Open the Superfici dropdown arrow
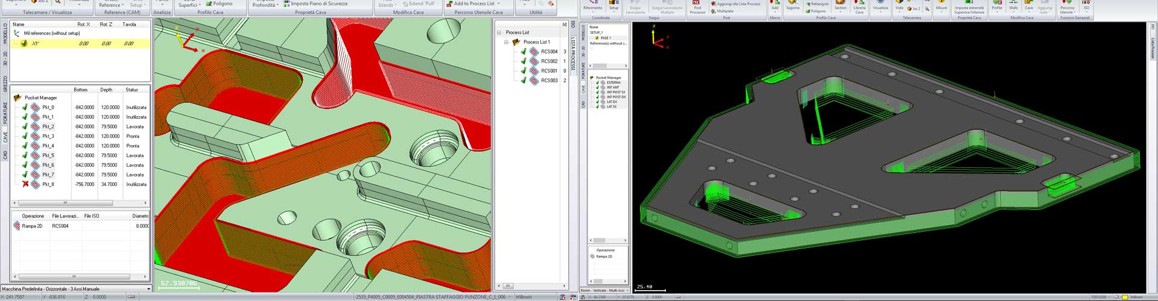 [200, 5]
